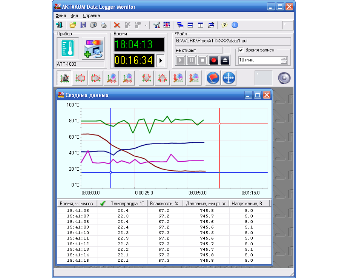Increase recording time with the up spinner
This screenshot has height=278, width=348.
[x=284, y=58]
